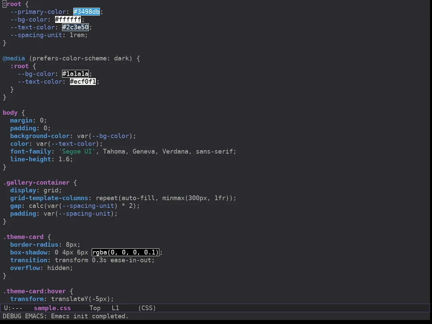Click the #1a1a1a dark background value
This screenshot has height=324, width=432.
[x=76, y=74]
